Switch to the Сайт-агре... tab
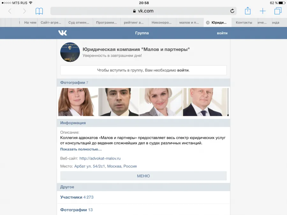Screen dimensions: 287x215 click(x=51, y=23)
